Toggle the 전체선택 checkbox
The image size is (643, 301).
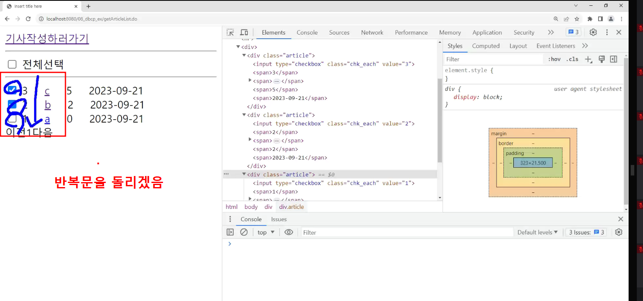[x=12, y=64]
